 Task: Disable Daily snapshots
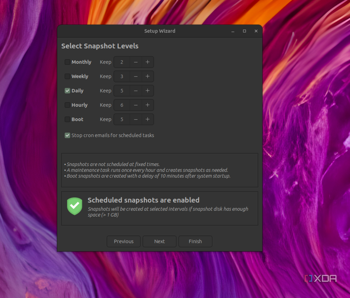click(67, 91)
